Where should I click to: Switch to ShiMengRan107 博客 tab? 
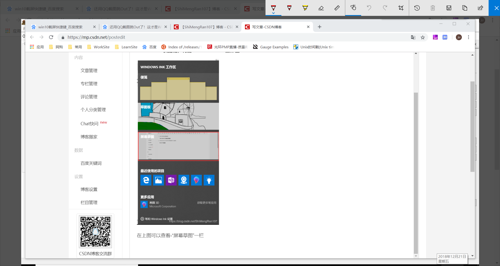click(x=206, y=27)
